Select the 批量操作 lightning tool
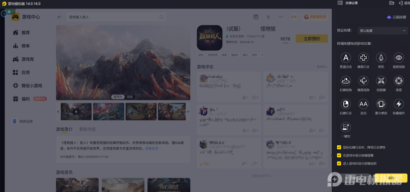This screenshot has height=192, width=410. [x=399, y=104]
